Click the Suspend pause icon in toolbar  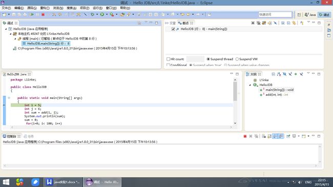pyautogui.click(x=37, y=14)
